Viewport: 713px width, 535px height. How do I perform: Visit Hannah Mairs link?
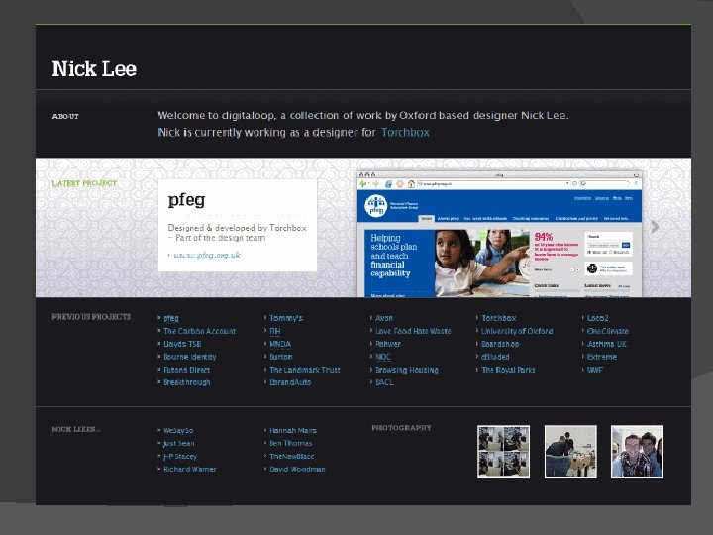pos(293,430)
